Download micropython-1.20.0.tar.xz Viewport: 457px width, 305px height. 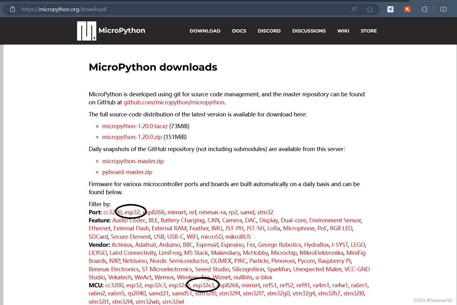[135, 126]
